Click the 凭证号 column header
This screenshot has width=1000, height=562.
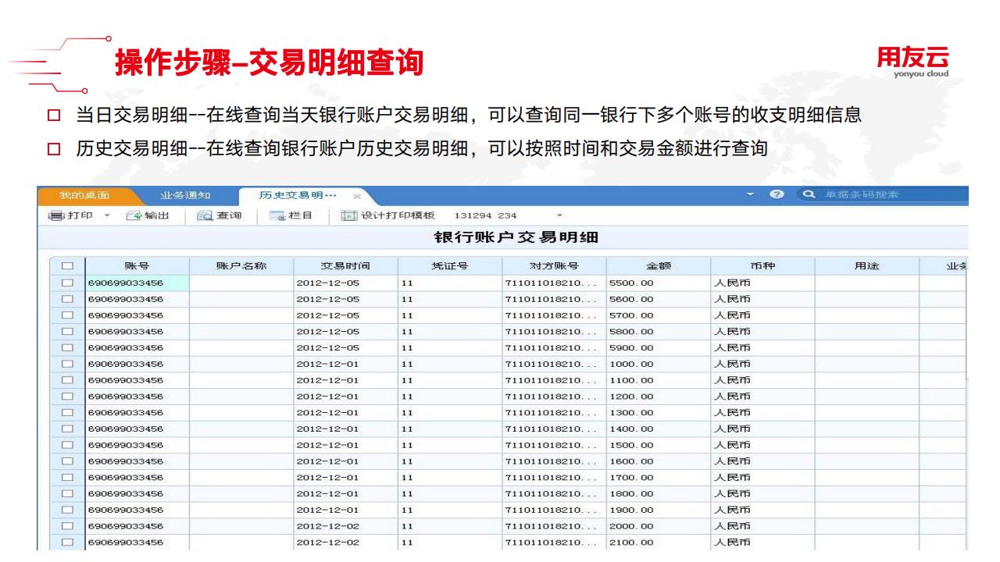pos(449,266)
